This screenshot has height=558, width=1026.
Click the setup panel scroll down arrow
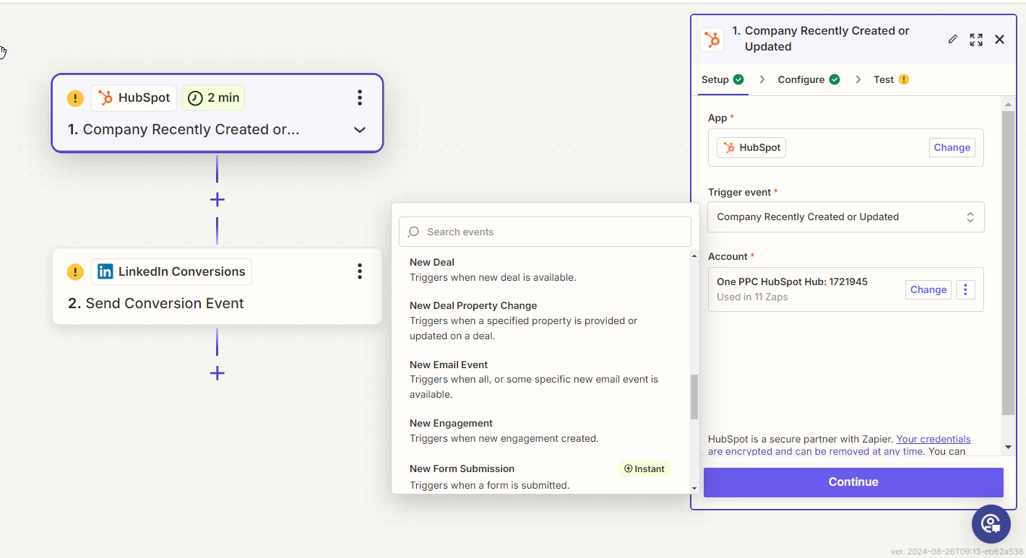coord(1009,448)
